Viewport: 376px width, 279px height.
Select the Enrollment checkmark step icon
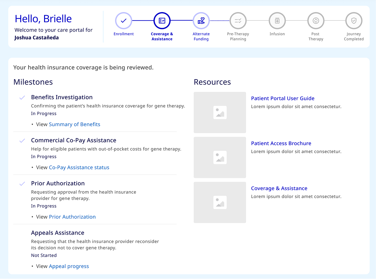click(123, 21)
